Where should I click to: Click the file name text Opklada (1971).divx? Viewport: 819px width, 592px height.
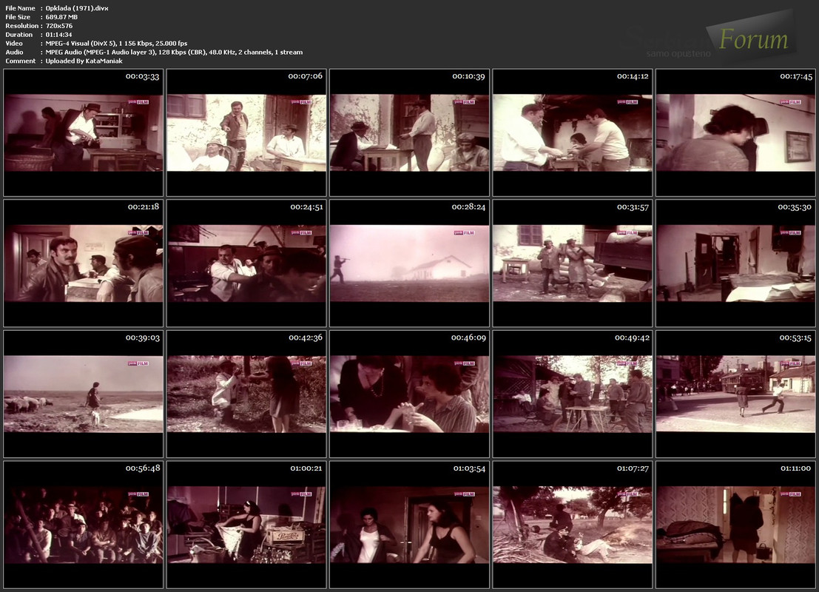[77, 8]
